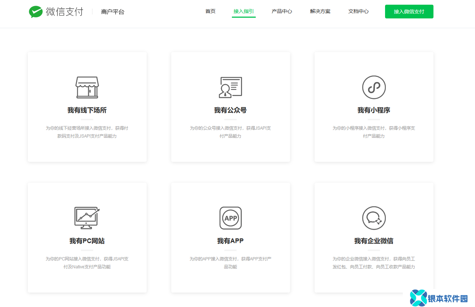Click the 商户平台 header text

[113, 12]
